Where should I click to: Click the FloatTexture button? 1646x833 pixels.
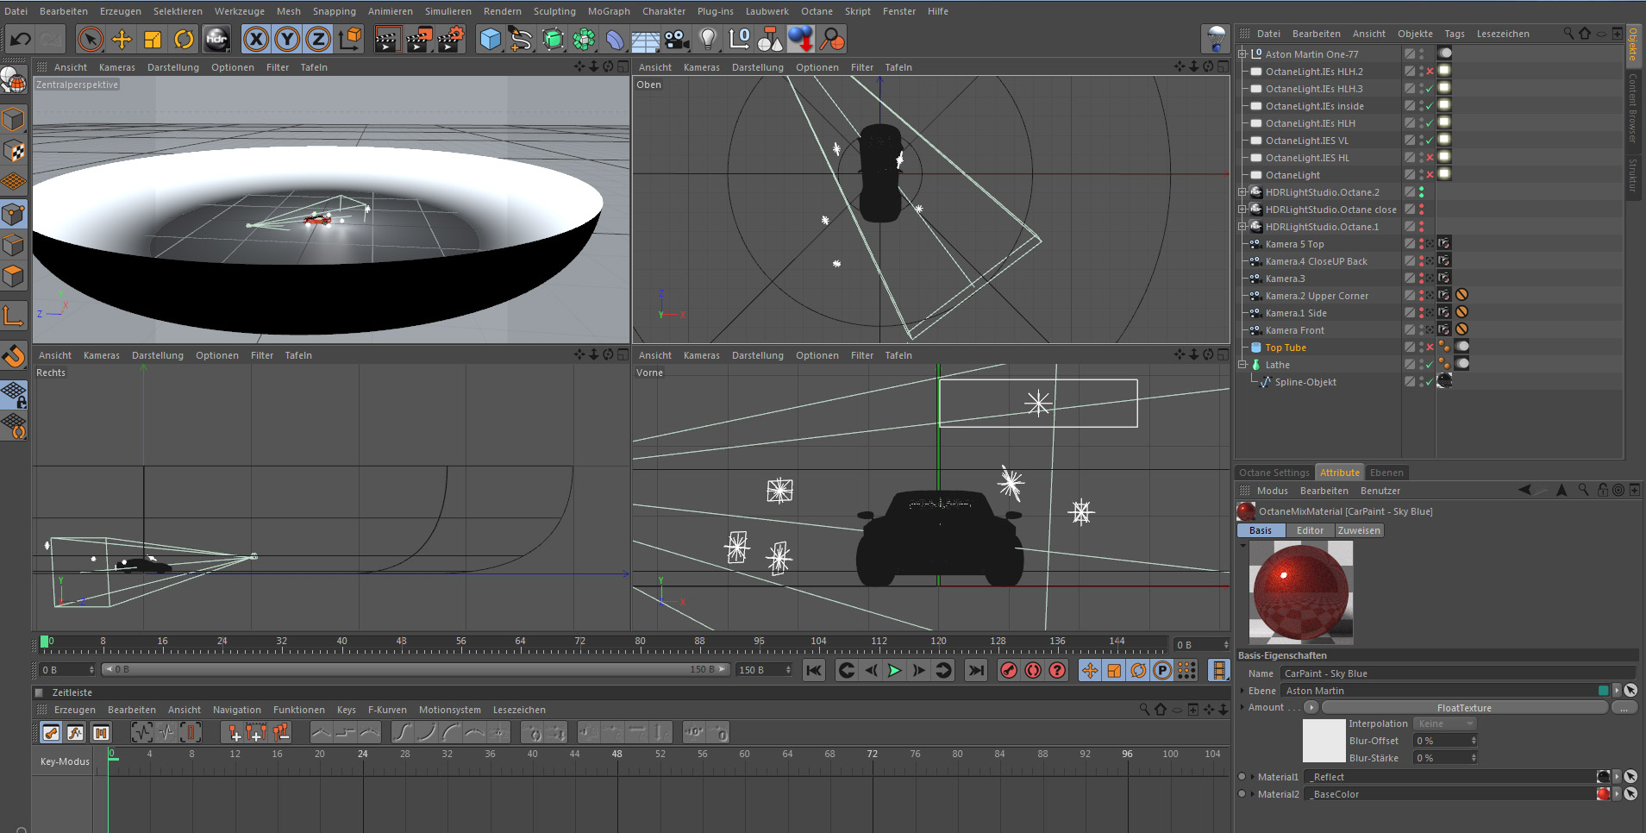pyautogui.click(x=1463, y=708)
